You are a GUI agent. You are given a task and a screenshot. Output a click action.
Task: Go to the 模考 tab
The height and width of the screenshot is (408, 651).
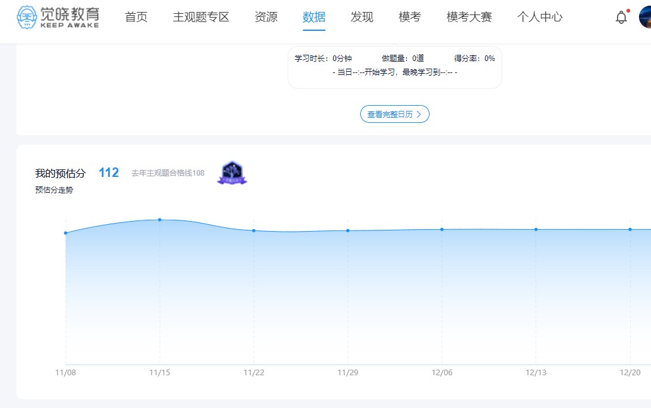(x=410, y=17)
